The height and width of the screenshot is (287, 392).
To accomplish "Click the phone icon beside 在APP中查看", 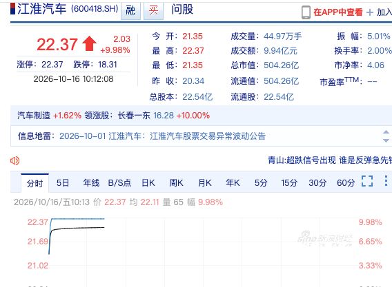I will coord(306,12).
